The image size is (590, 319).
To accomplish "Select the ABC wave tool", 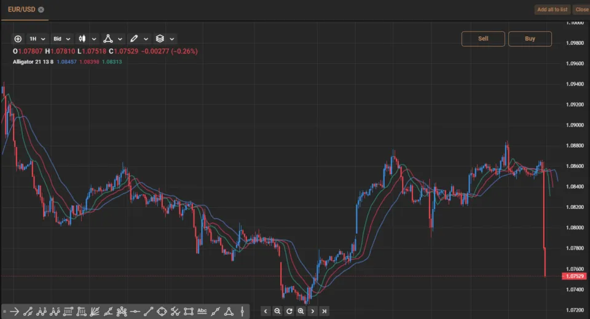I will pos(55,312).
